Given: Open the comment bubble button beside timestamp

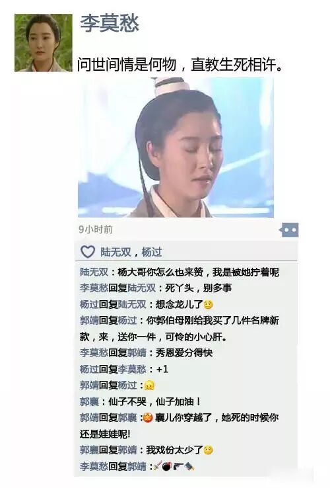Looking at the screenshot, I should (289, 230).
